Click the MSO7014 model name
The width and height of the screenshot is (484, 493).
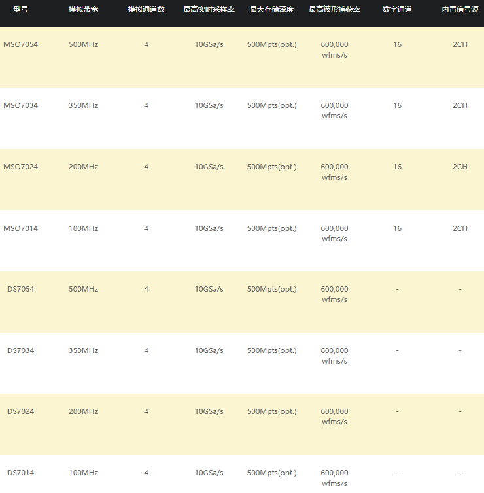click(20, 228)
